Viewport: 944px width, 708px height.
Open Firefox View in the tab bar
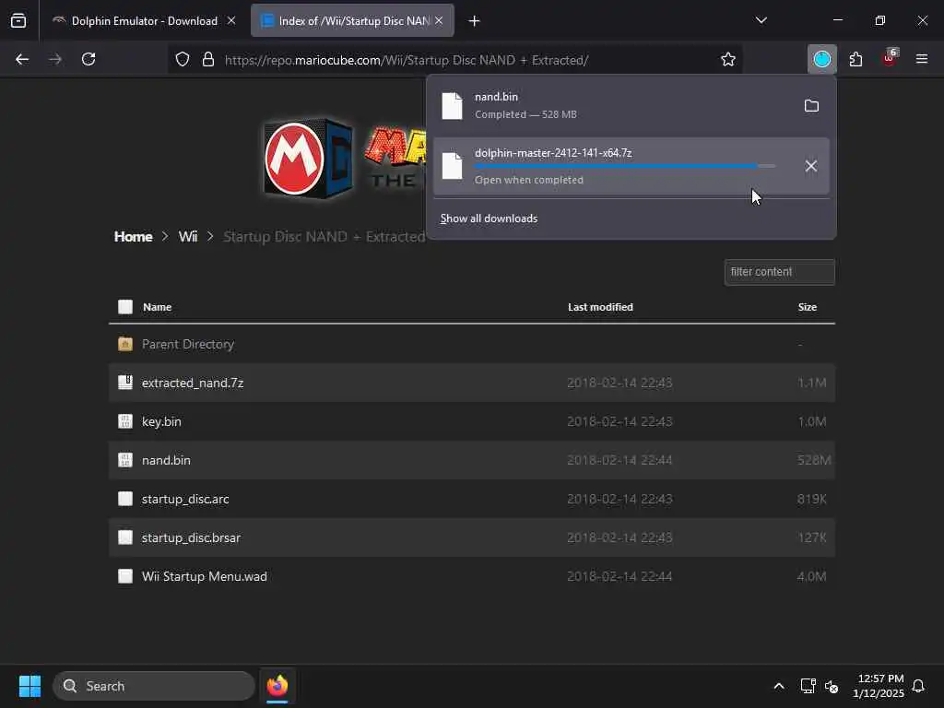18,20
